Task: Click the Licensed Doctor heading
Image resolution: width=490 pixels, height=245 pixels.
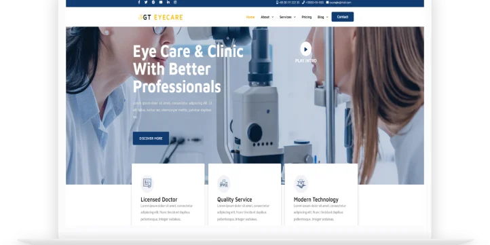Action: click(x=159, y=200)
